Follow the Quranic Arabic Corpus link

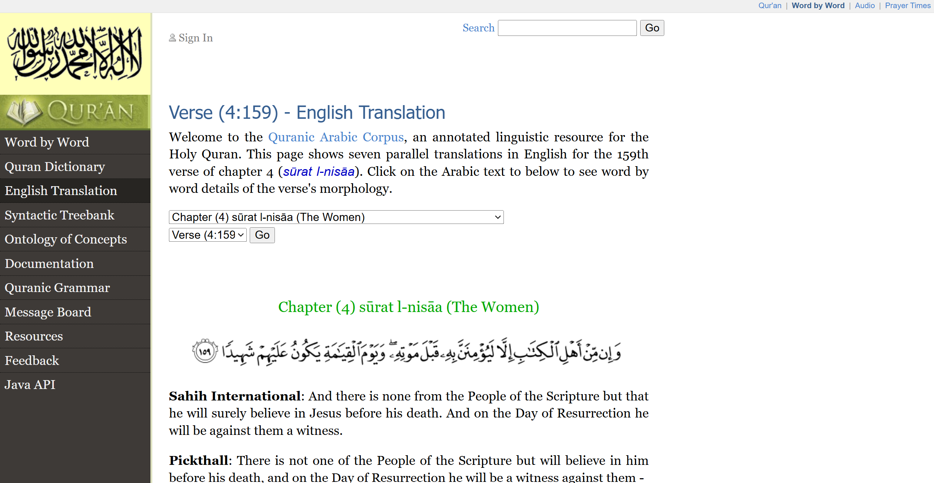(x=336, y=137)
